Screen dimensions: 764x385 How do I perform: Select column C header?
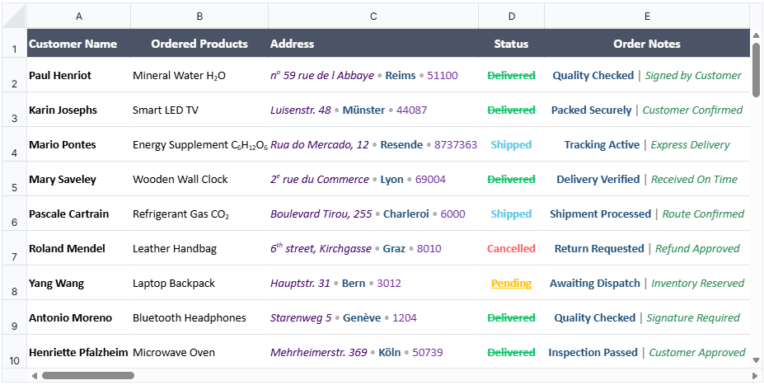click(373, 16)
